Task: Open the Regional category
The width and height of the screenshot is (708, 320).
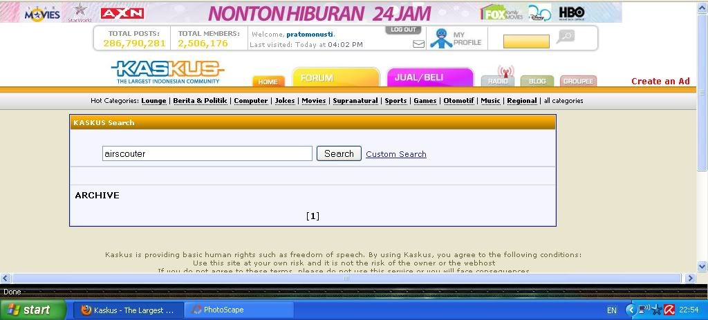Action: (x=522, y=101)
